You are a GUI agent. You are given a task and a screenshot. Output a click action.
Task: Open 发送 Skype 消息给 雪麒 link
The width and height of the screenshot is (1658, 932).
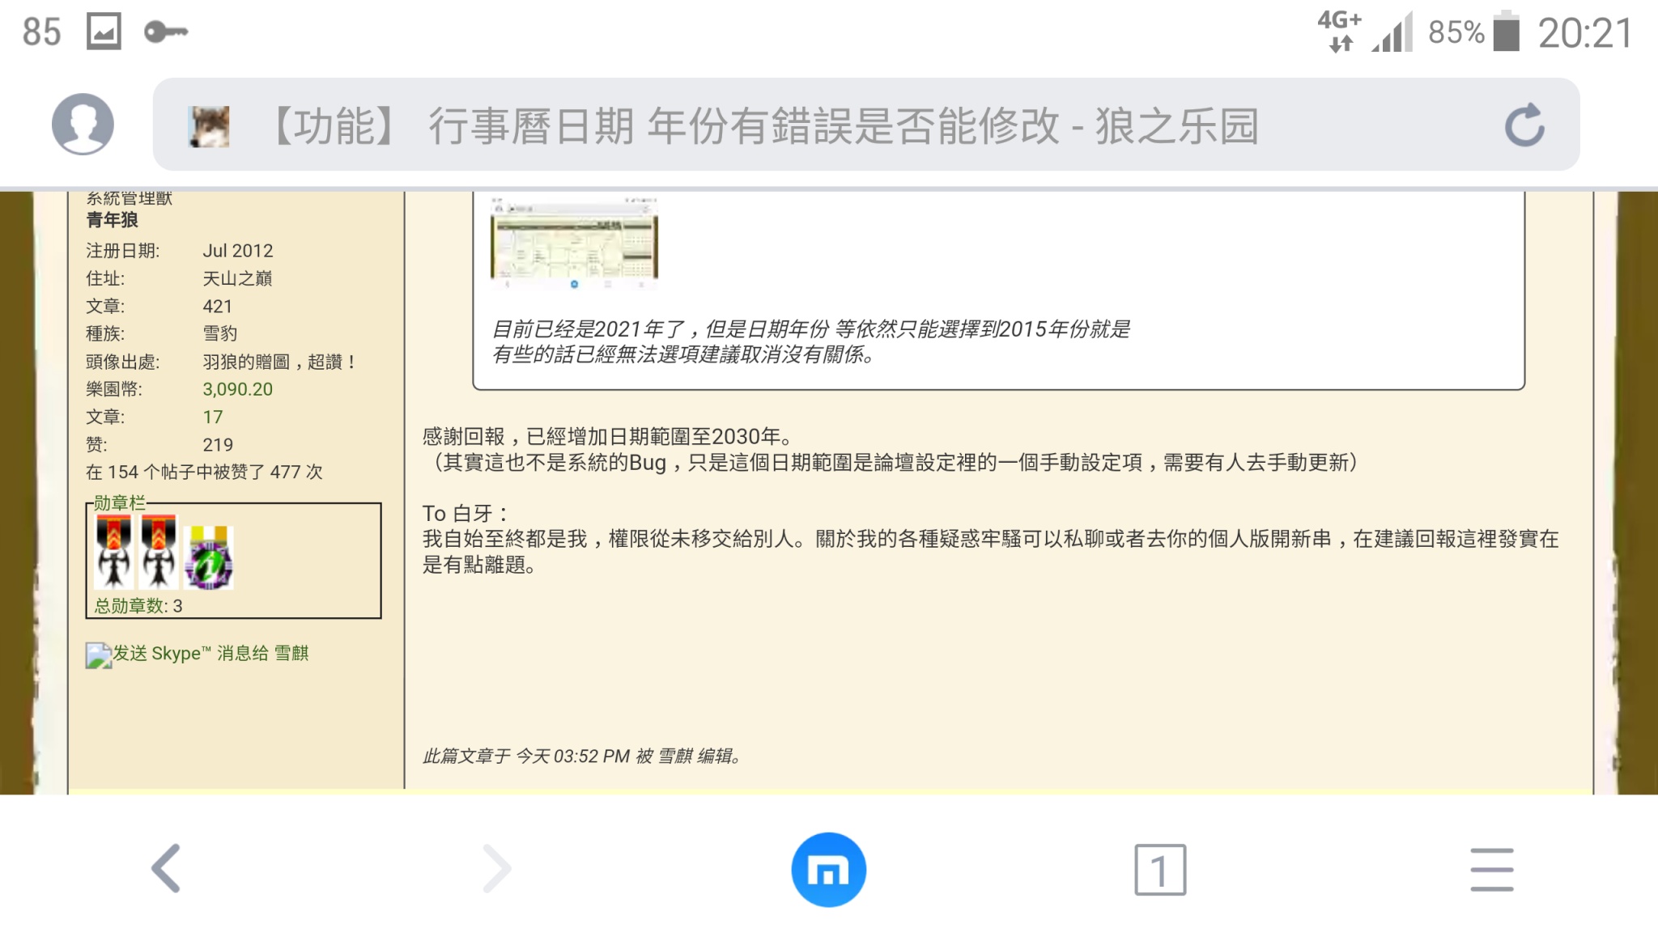[x=210, y=654]
